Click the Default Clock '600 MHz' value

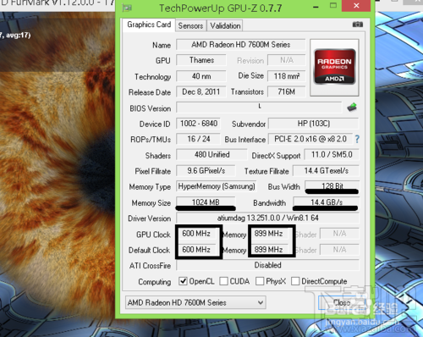[196, 250]
